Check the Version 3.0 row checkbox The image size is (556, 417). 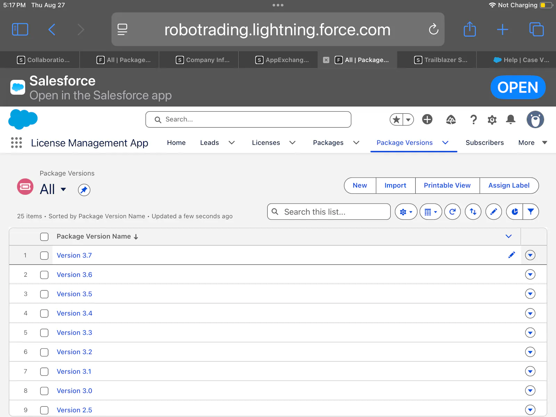coord(44,391)
